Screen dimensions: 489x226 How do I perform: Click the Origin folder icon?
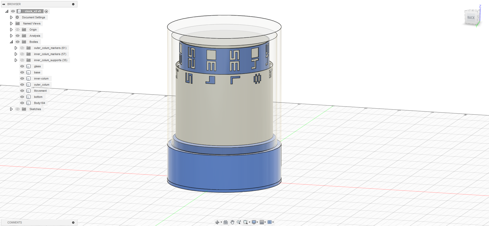[x=24, y=30]
